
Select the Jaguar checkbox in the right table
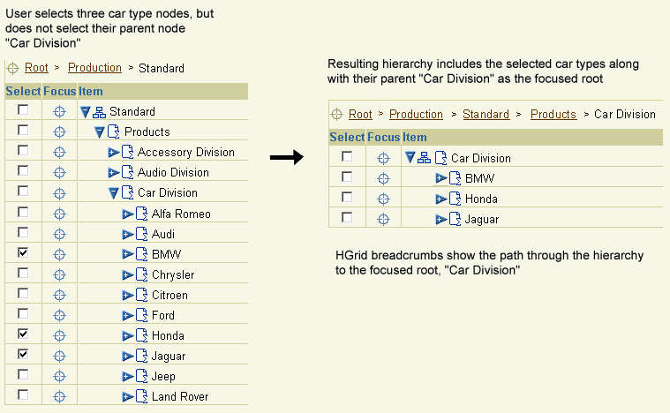pyautogui.click(x=347, y=218)
